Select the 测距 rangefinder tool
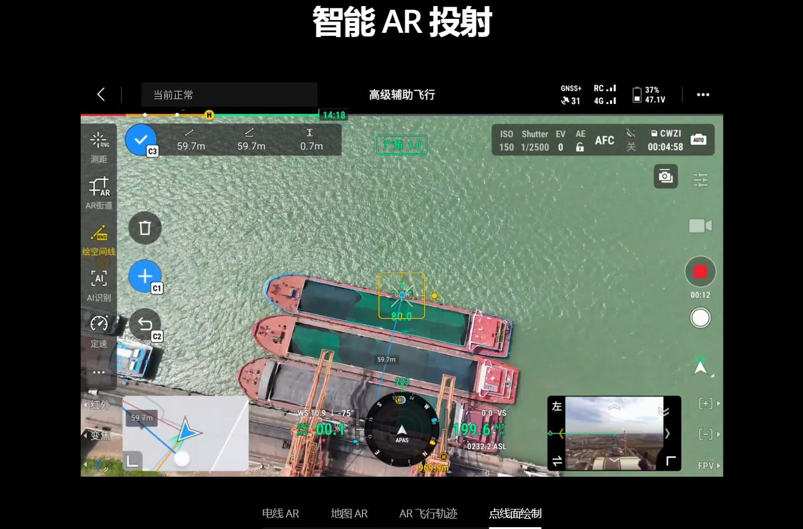This screenshot has height=529, width=803. tap(99, 147)
